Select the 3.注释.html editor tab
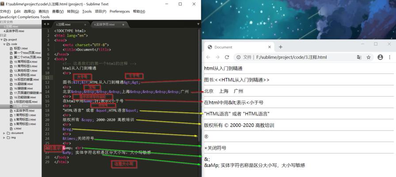Viewport: 396px width, 177px height. pos(63,24)
